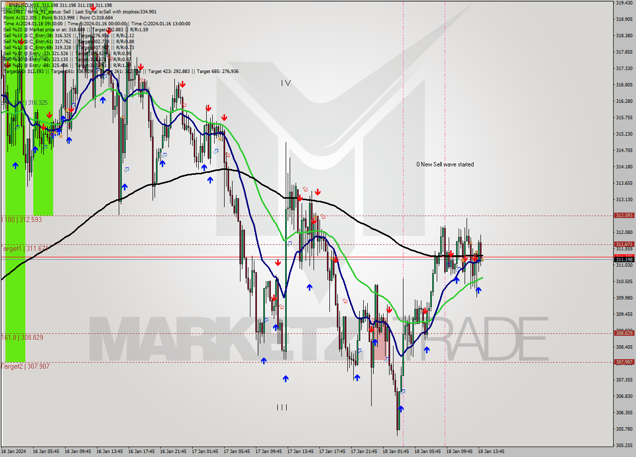
Task: Click the 316.280 price axis label
Action: pyautogui.click(x=624, y=101)
